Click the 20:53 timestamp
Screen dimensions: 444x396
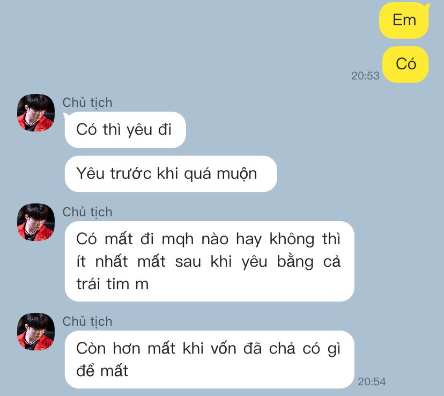pos(365,76)
